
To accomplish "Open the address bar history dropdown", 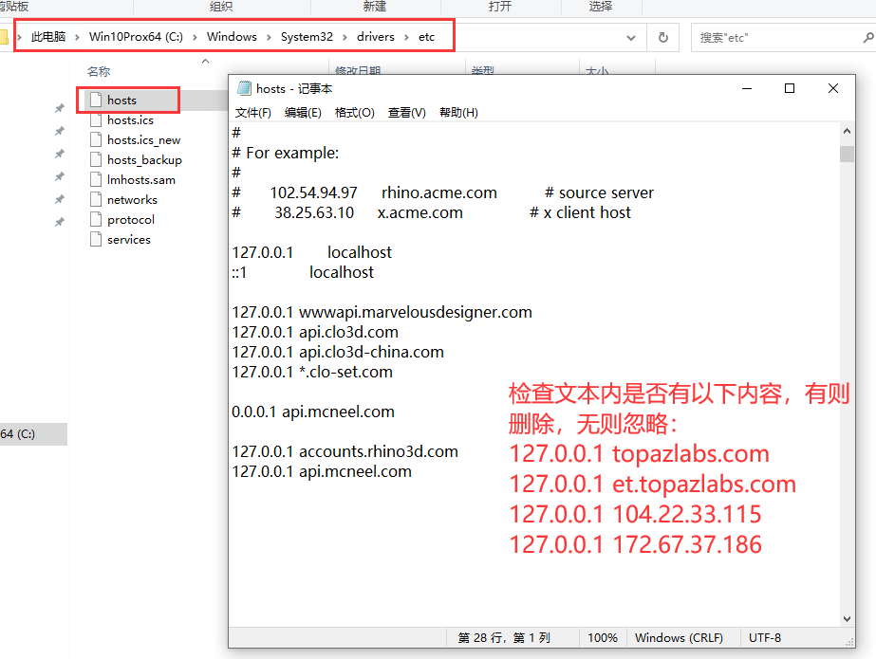I will [631, 38].
